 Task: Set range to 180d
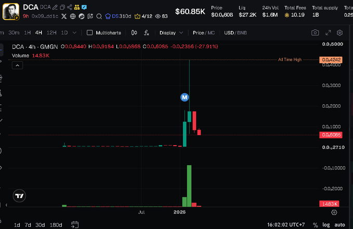pyautogui.click(x=56, y=225)
